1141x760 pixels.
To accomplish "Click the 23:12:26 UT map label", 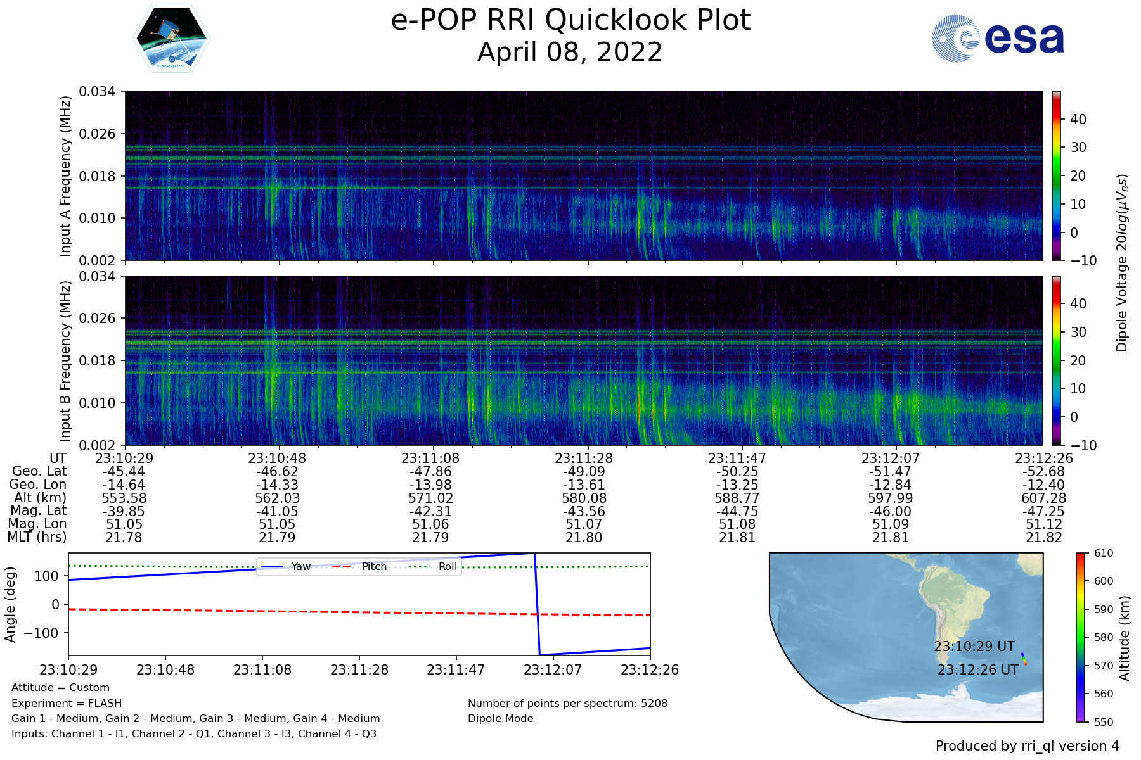I will click(x=977, y=670).
